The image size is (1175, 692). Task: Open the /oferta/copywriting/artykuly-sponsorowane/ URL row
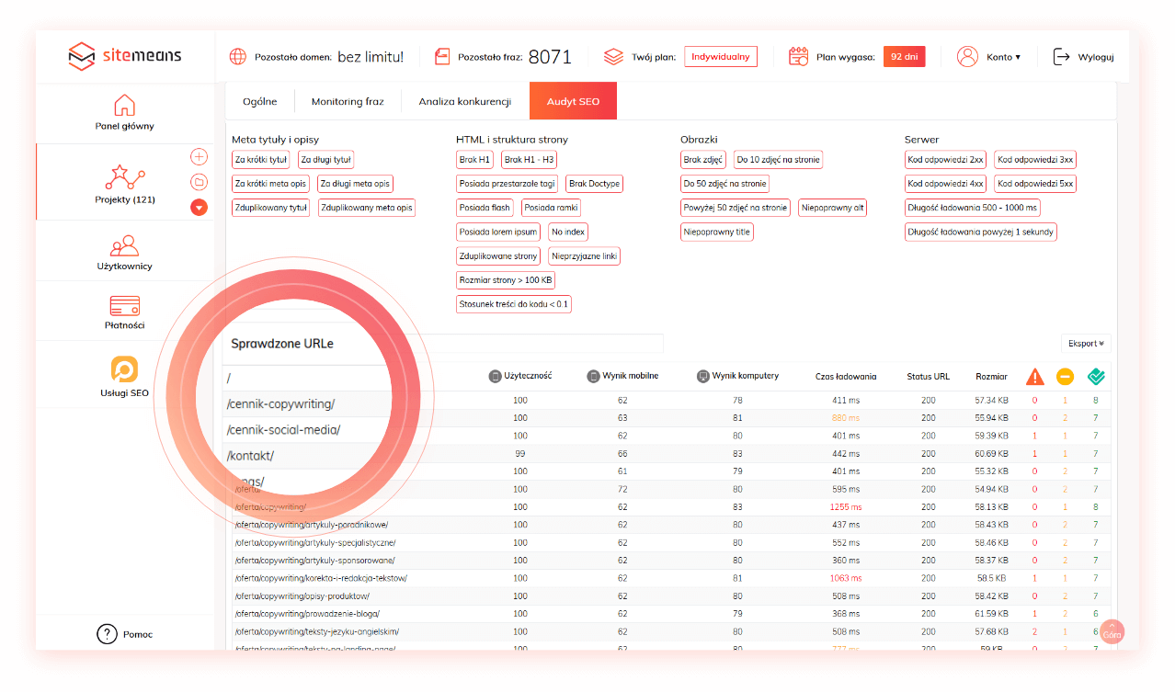pyautogui.click(x=315, y=561)
